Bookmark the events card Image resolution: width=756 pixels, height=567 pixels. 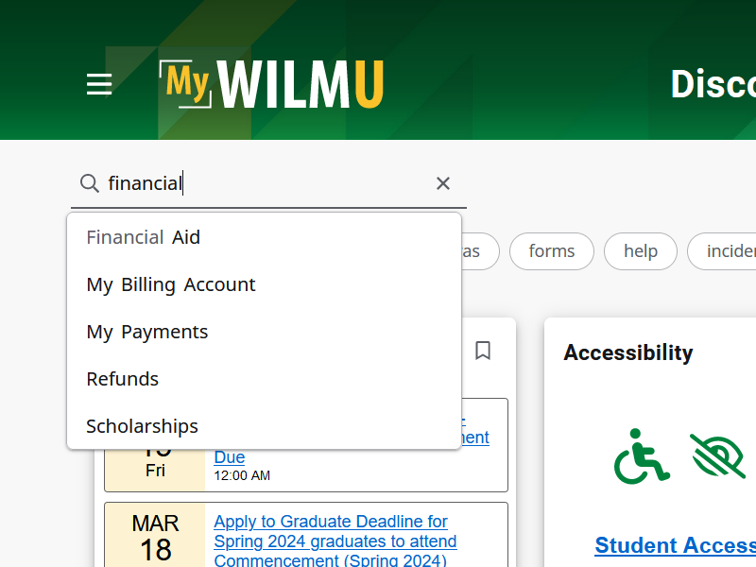click(483, 351)
